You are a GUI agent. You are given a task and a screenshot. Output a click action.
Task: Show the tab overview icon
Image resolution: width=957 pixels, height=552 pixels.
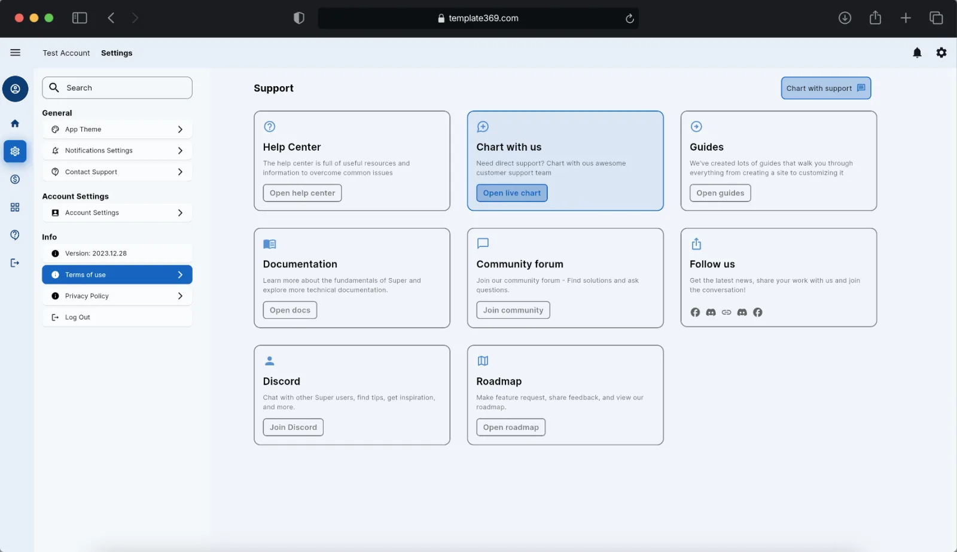tap(936, 18)
